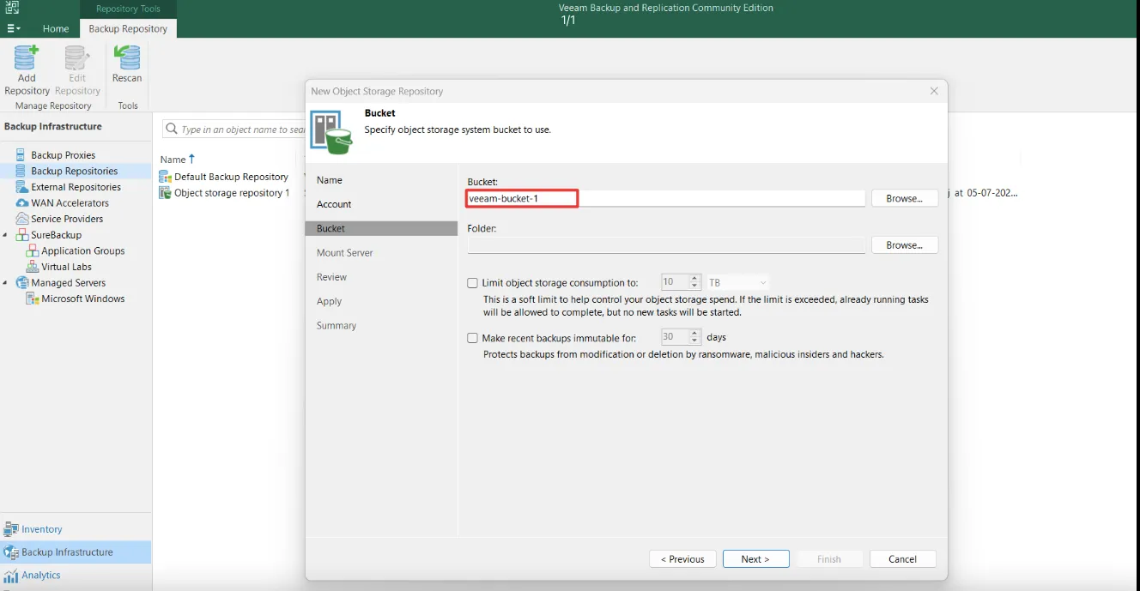Viewport: 1140px width, 591px height.
Task: Click the Backup Infrastructure view icon
Action: (11, 552)
